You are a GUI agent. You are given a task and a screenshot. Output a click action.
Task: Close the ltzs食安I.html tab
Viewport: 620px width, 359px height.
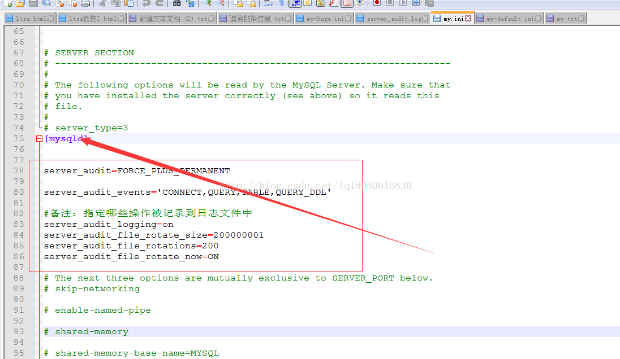pos(120,19)
